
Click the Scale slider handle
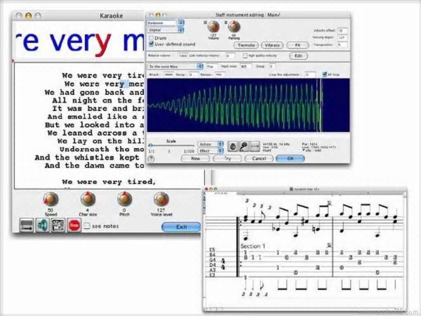[x=151, y=145]
